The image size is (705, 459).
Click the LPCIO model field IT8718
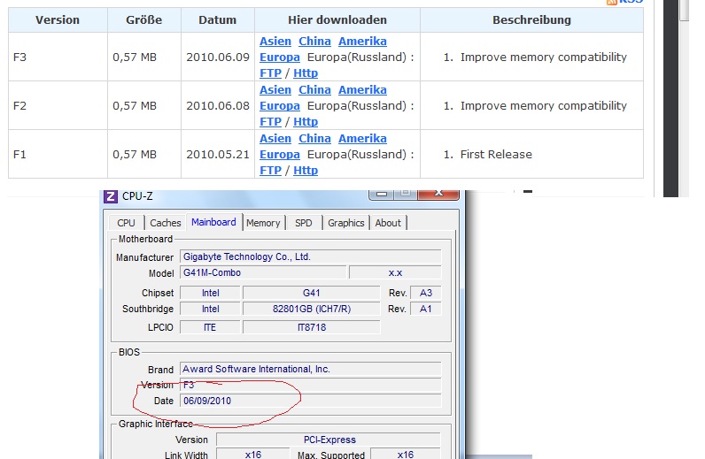(x=311, y=327)
